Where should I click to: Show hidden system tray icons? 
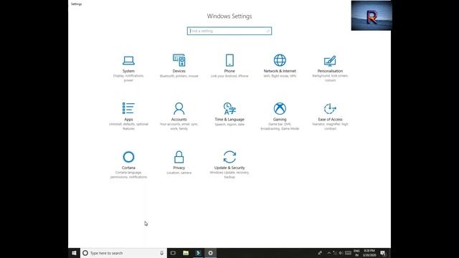click(x=328, y=253)
